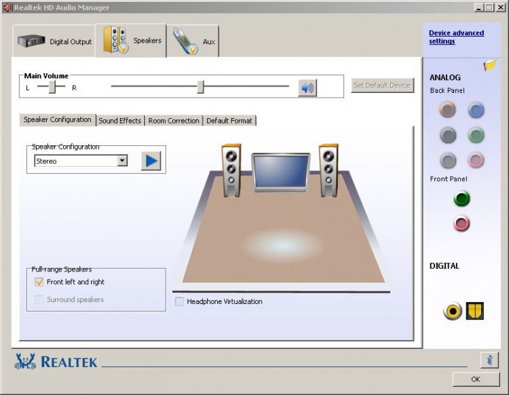
Task: Open connector settings yellow folder icon
Action: [x=490, y=65]
